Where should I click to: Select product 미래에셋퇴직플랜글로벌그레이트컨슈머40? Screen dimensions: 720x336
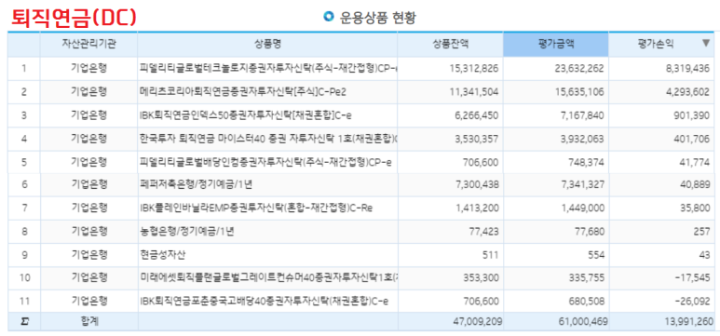coord(268,277)
